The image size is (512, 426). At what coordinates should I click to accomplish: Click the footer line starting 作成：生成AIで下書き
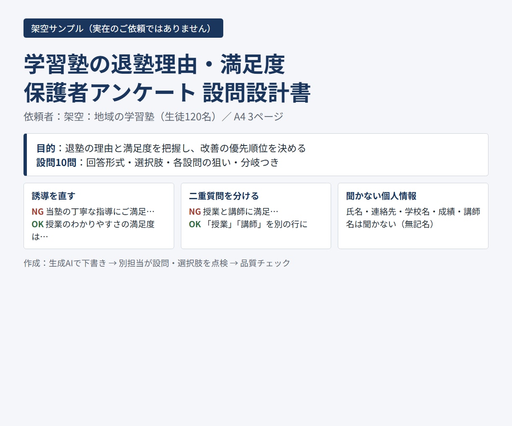pos(157,263)
